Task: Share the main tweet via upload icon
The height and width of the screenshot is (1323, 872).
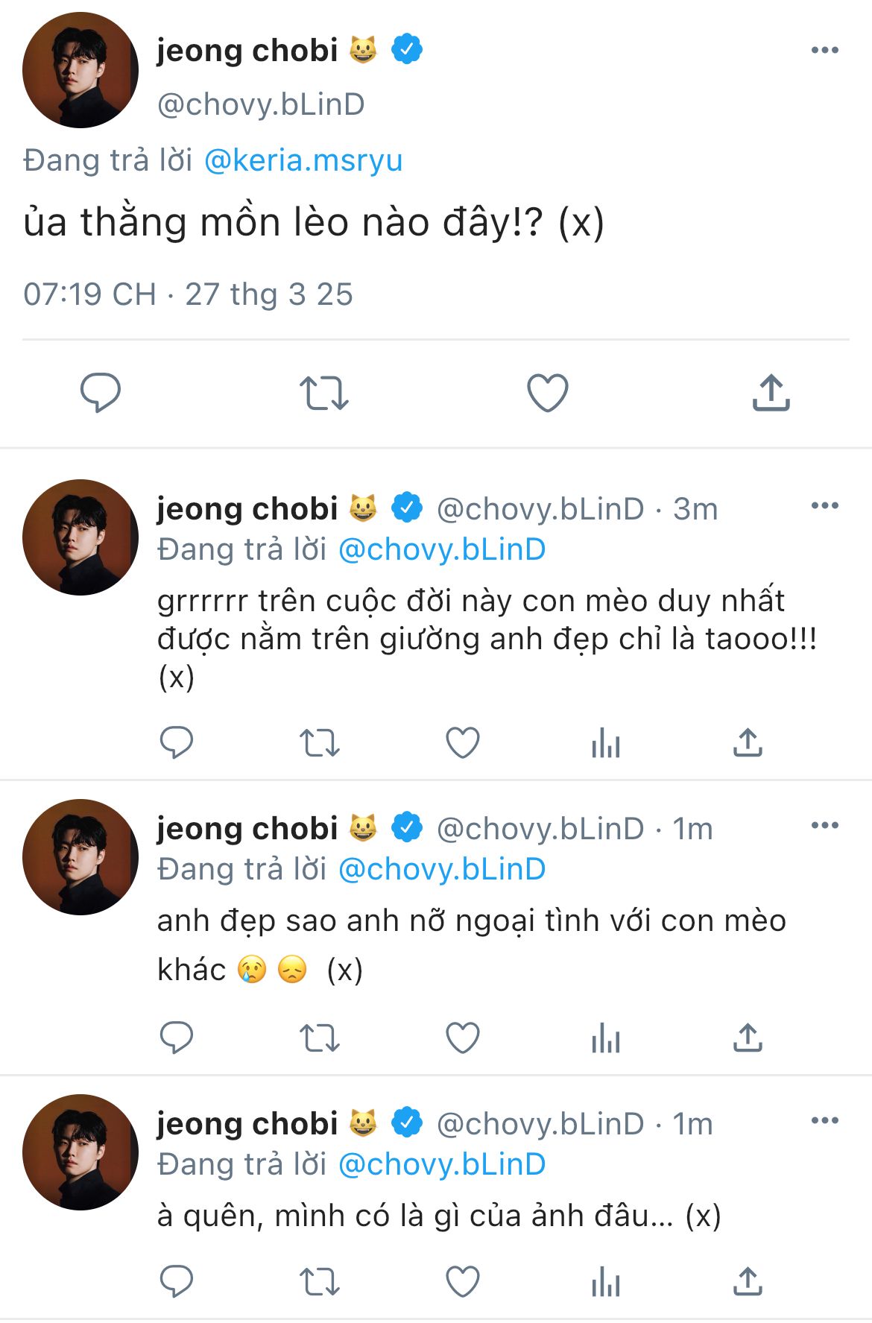Action: coord(771,393)
